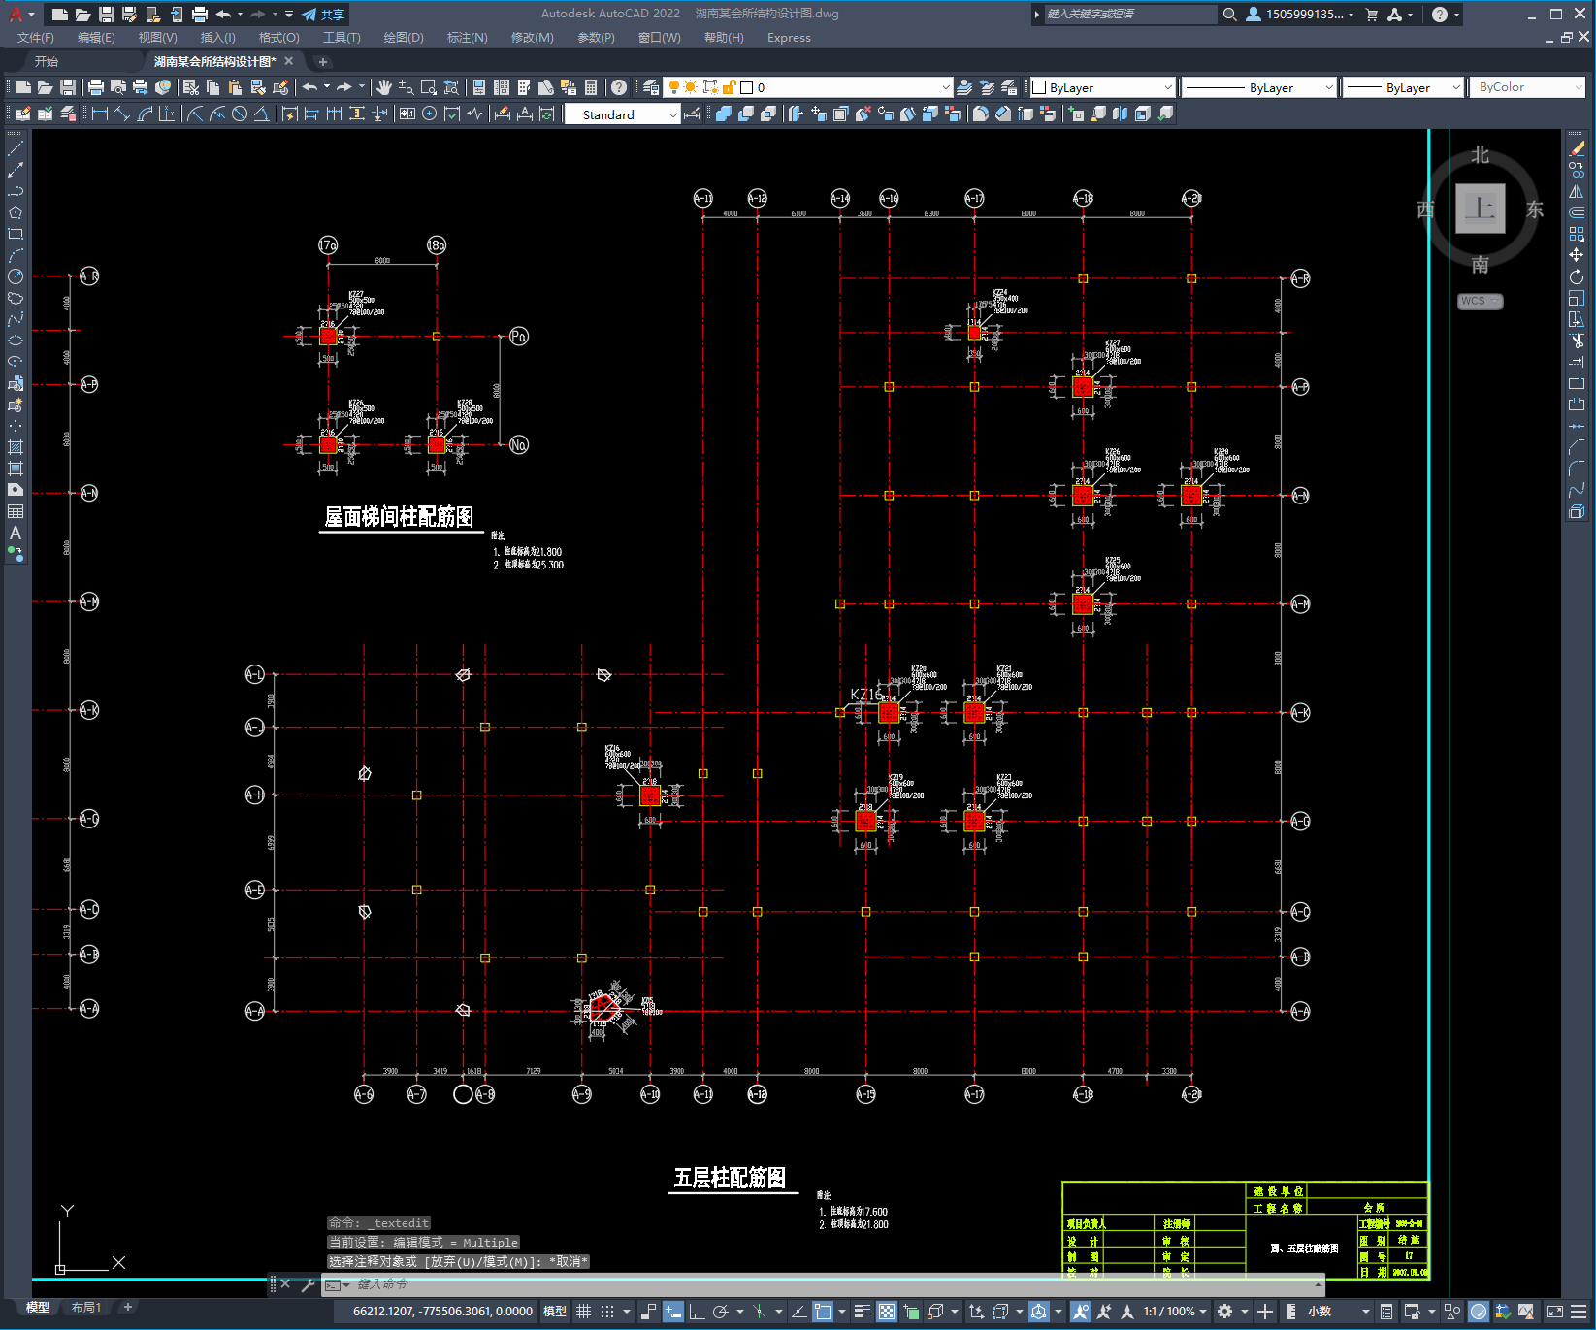Screen dimensions: 1596x1330
Task: Click the search magnifier icon in title bar
Action: pos(1229,15)
